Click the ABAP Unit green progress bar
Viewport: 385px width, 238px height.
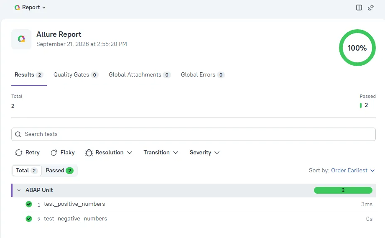[x=343, y=190]
